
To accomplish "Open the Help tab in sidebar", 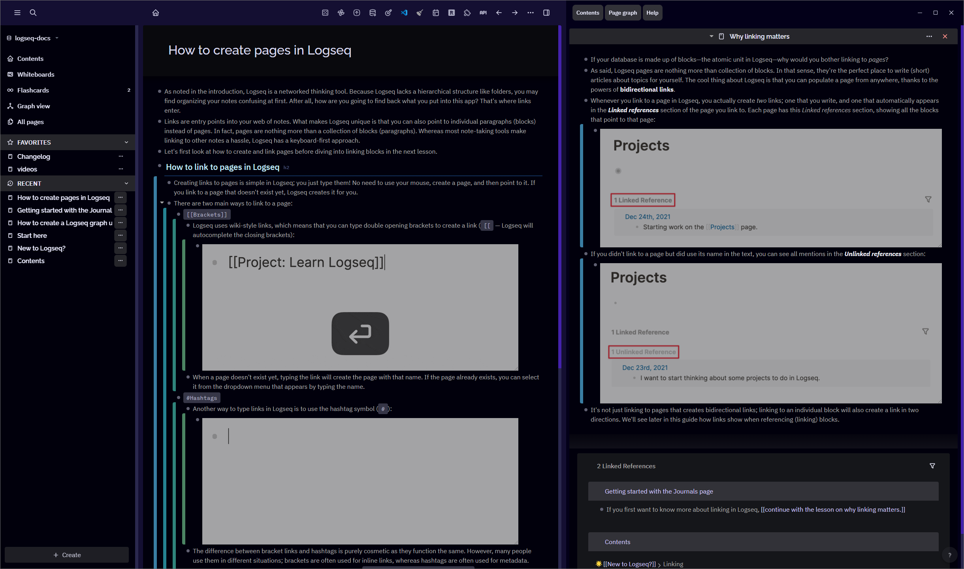I will (x=652, y=13).
